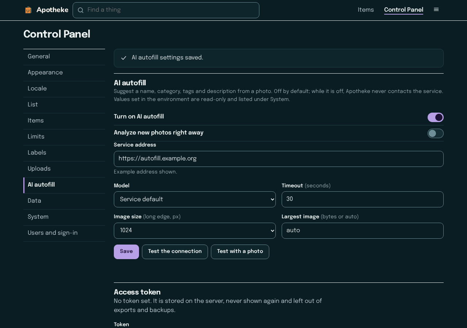The width and height of the screenshot is (467, 328).
Task: Open the Image size dropdown
Action: (195, 231)
